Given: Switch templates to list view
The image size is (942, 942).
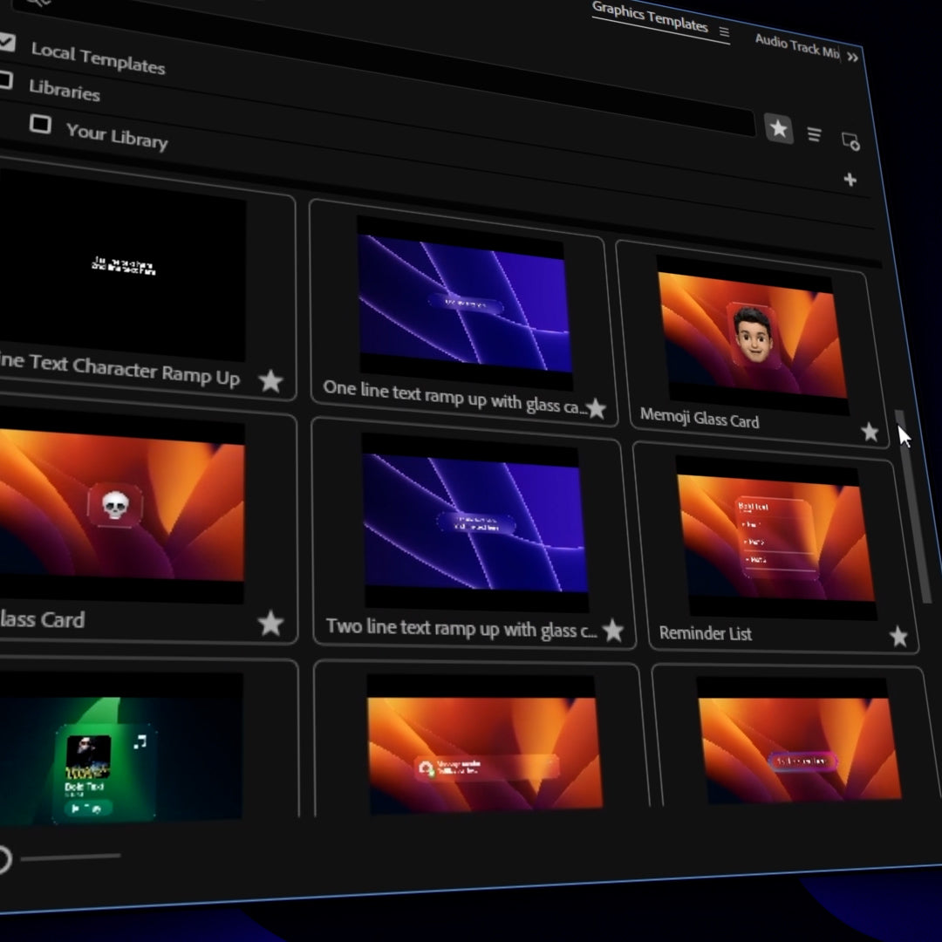Looking at the screenshot, I should [x=814, y=134].
